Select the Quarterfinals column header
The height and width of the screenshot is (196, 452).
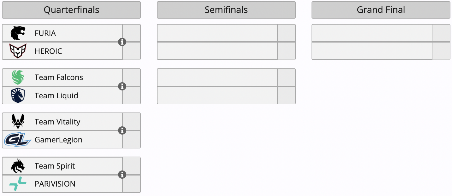coord(71,10)
